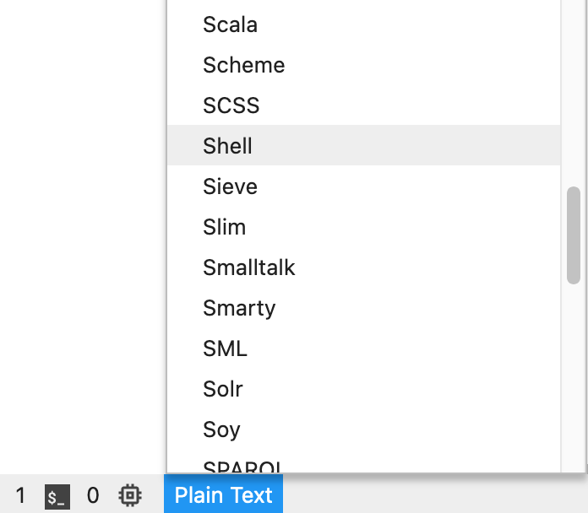Choose SCSS syntax mode
The height and width of the screenshot is (513, 588).
[x=364, y=105]
